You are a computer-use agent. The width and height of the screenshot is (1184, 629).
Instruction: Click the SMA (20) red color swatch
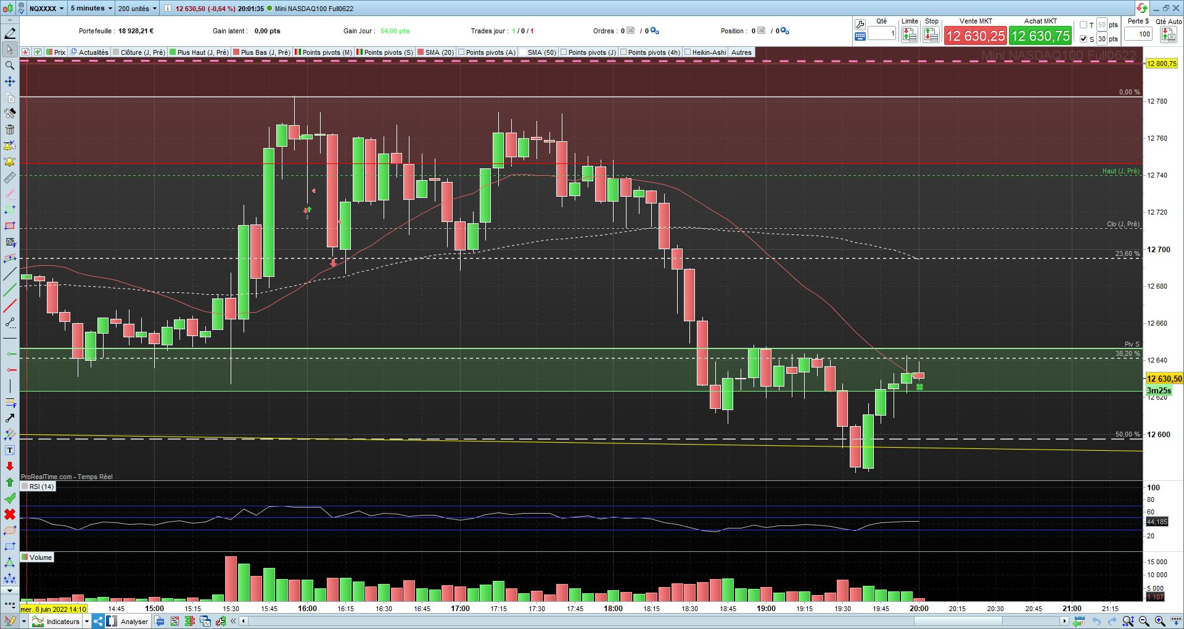coord(421,52)
